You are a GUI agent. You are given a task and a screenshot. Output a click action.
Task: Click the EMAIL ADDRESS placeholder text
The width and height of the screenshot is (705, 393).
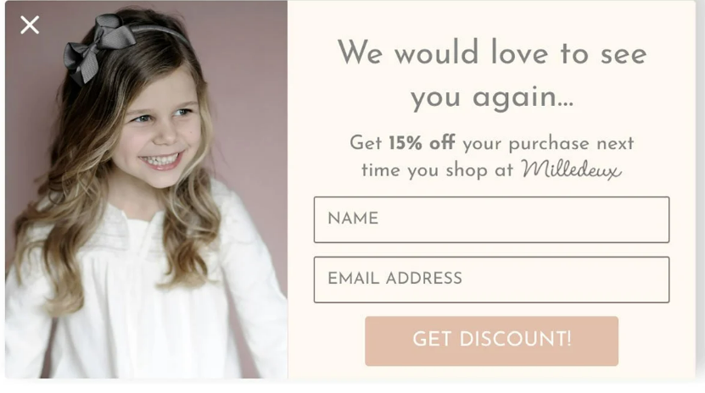(x=394, y=278)
